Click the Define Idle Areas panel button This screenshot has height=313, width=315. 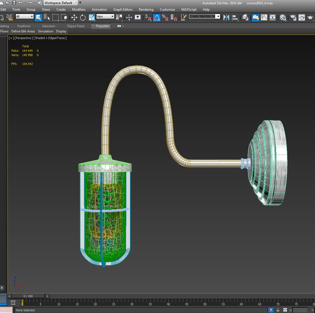click(x=23, y=31)
